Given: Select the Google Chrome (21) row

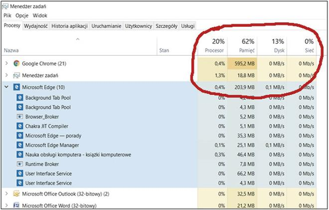Looking at the screenshot, I should 159,64.
